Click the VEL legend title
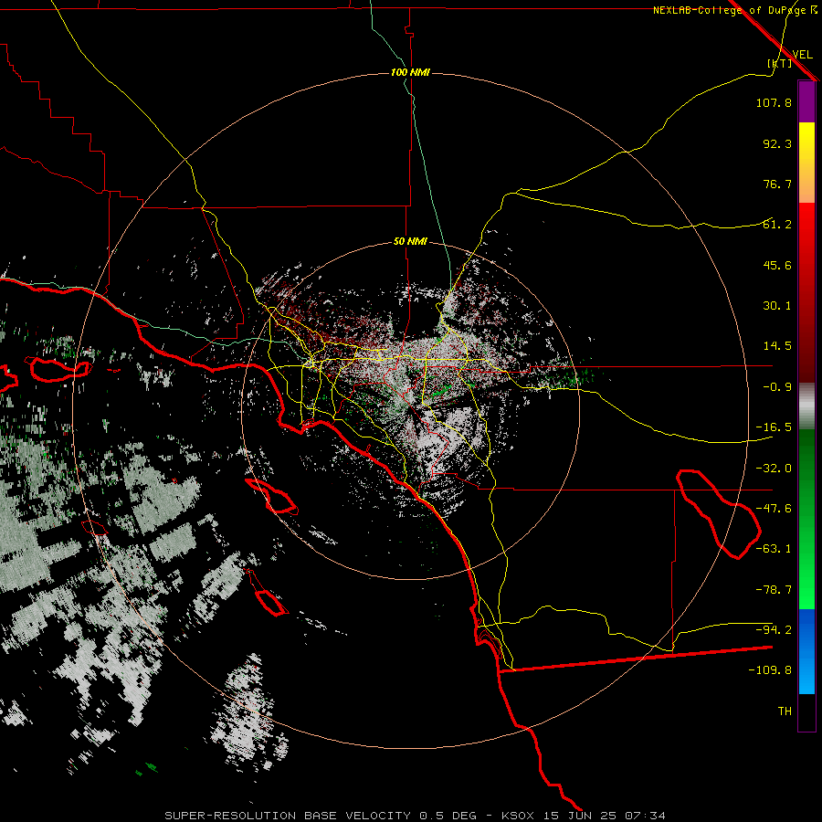This screenshot has height=822, width=822. tap(802, 54)
